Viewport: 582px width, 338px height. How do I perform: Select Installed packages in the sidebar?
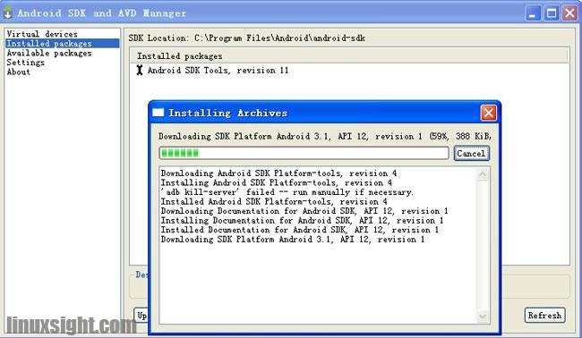(x=62, y=43)
